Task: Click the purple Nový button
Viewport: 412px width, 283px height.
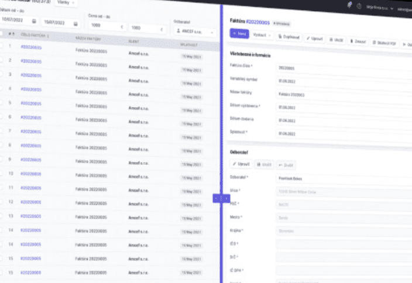Action: (239, 33)
